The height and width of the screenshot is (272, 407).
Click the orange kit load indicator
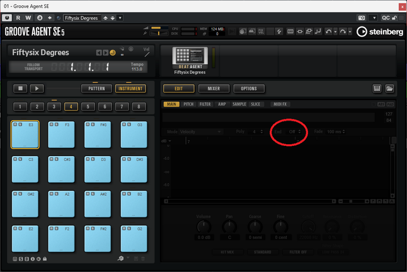tap(113, 53)
